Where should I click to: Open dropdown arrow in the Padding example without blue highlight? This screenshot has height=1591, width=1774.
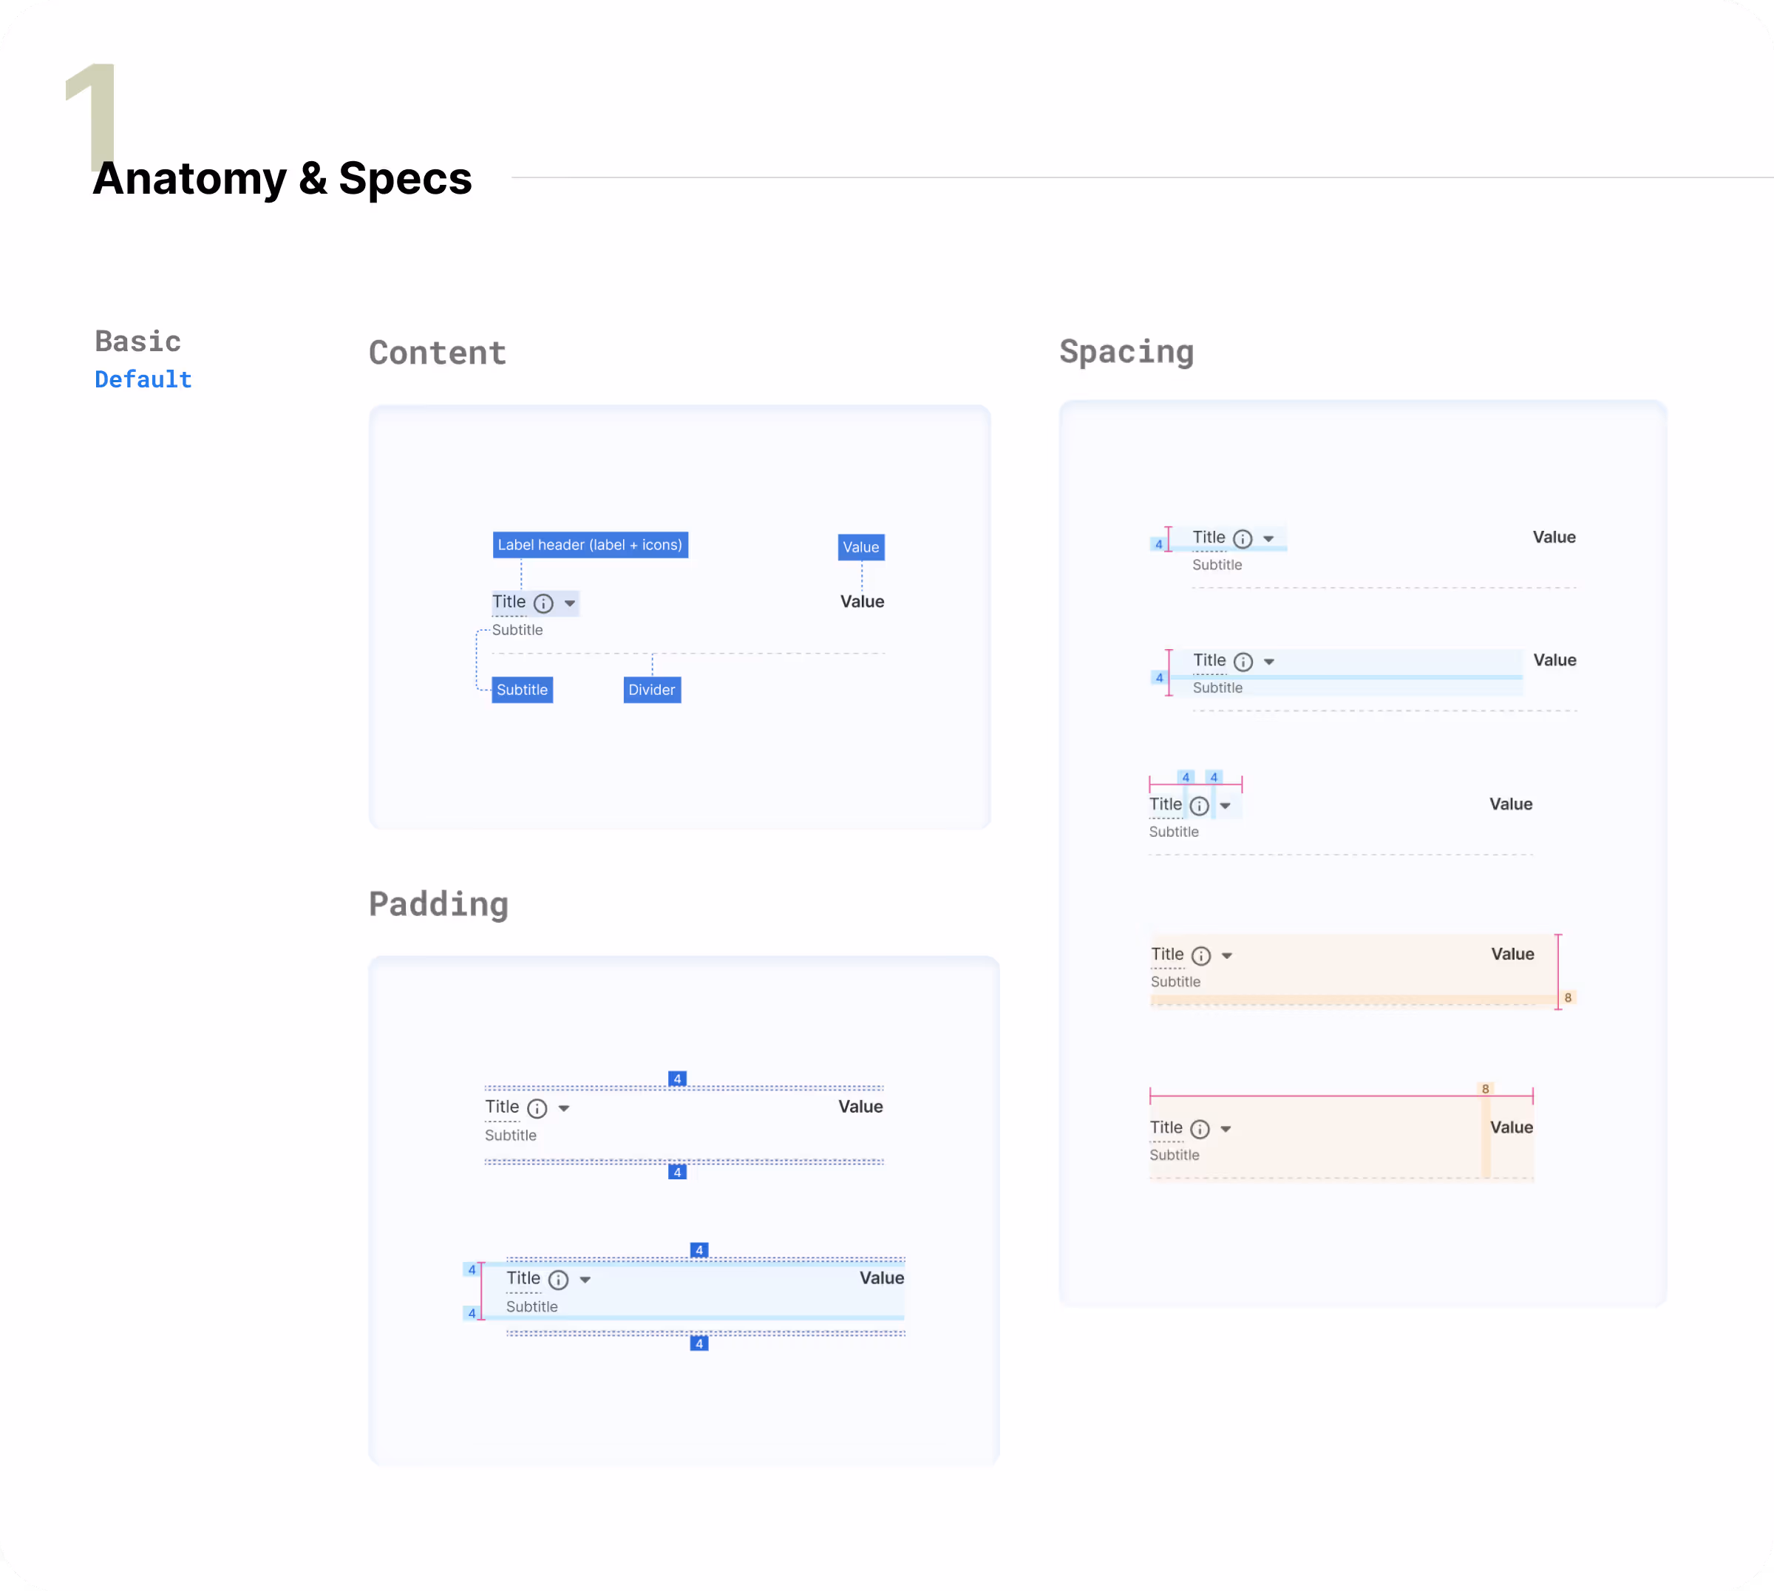point(564,1108)
